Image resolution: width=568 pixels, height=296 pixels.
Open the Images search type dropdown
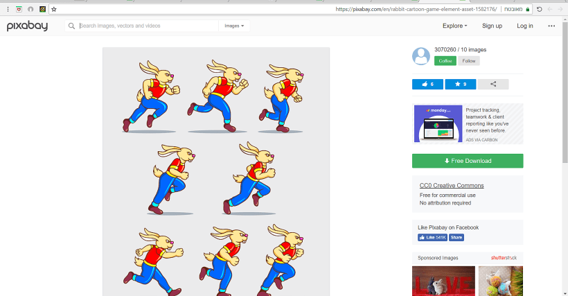point(234,26)
